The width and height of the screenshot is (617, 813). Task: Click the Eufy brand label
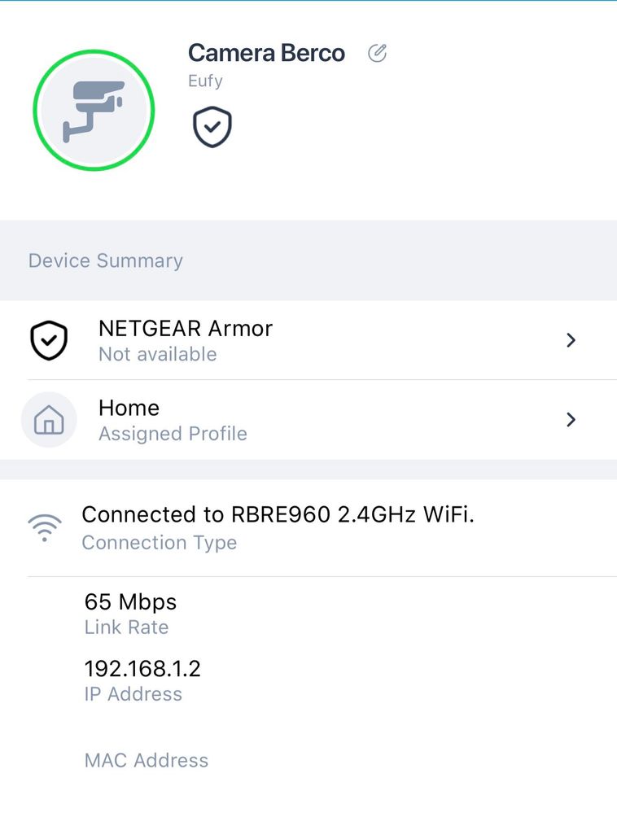pyautogui.click(x=205, y=81)
